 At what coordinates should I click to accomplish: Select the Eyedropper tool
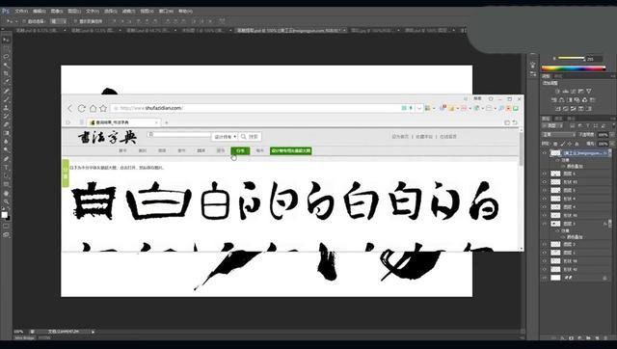6,82
